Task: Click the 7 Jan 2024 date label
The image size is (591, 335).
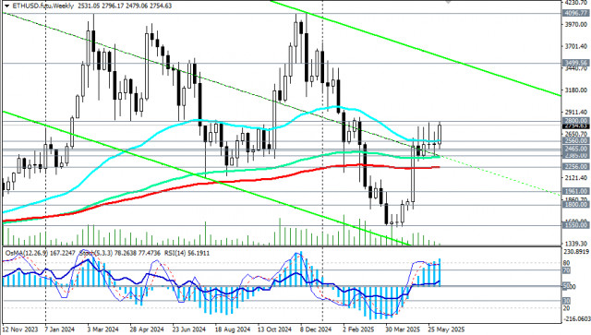Action: 59,329
